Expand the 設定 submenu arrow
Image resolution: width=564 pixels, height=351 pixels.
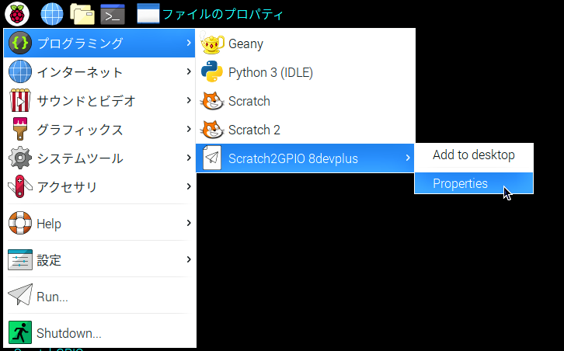(x=189, y=259)
